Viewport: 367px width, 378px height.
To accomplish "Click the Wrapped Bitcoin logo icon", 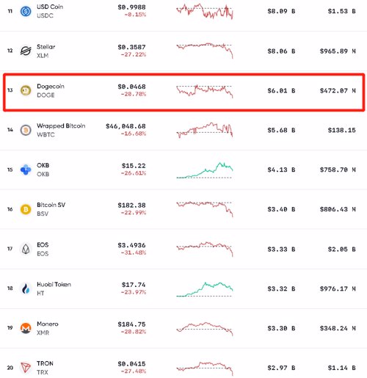I will click(26, 130).
